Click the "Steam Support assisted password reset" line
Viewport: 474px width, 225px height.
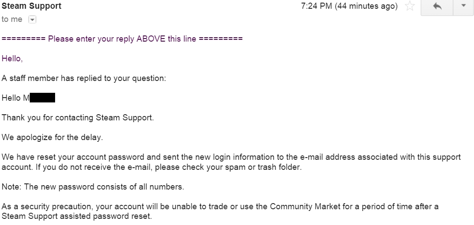[x=77, y=216]
